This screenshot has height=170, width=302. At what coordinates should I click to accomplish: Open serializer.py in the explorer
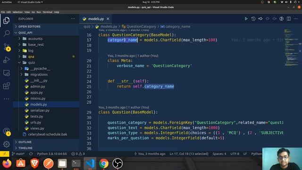click(x=46, y=110)
